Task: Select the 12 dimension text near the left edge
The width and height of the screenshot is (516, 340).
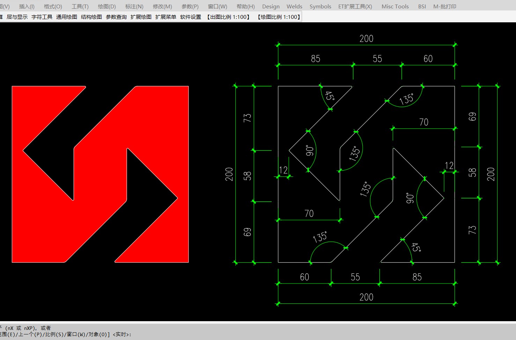Action: click(283, 170)
